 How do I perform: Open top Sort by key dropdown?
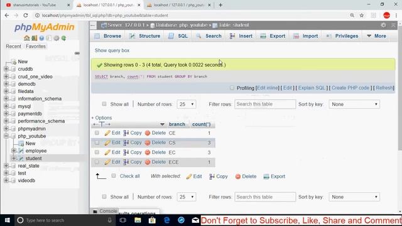click(x=354, y=104)
